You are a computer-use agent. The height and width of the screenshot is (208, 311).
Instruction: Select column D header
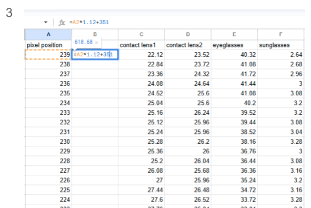coord(188,34)
